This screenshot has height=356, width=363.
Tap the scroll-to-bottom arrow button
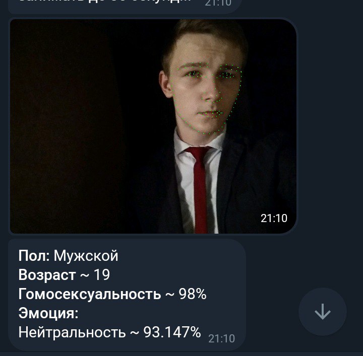coord(323,312)
